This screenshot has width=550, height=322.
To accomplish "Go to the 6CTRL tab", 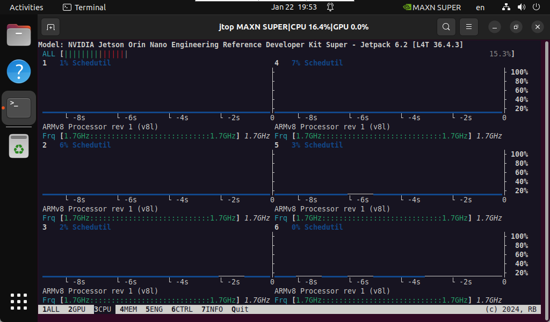I will pos(182,309).
